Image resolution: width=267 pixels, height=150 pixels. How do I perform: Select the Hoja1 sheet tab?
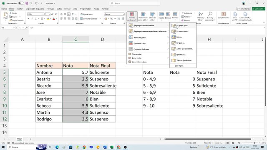pos(20,139)
